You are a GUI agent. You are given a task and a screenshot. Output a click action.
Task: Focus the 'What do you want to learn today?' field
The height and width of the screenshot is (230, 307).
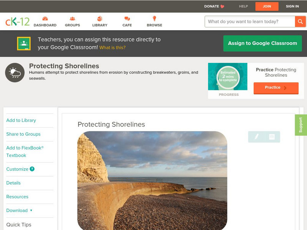point(250,21)
